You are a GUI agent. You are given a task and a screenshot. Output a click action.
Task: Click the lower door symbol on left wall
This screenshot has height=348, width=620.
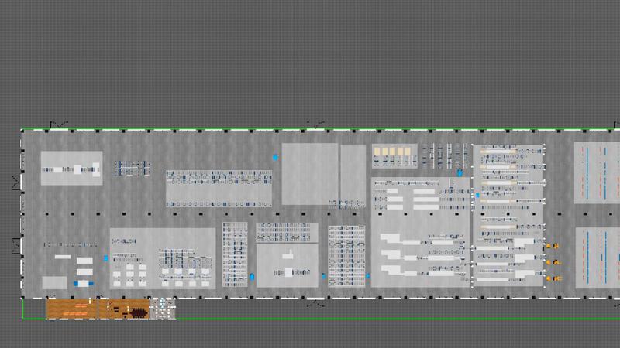coord(16,247)
